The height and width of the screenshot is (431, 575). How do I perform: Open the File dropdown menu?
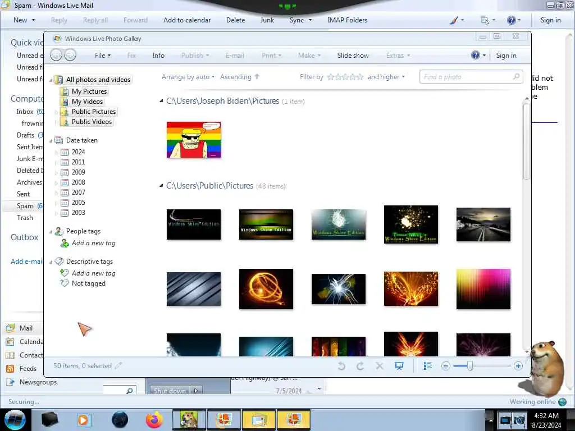(x=103, y=56)
